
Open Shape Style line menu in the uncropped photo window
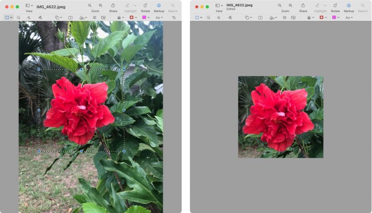[121, 17]
